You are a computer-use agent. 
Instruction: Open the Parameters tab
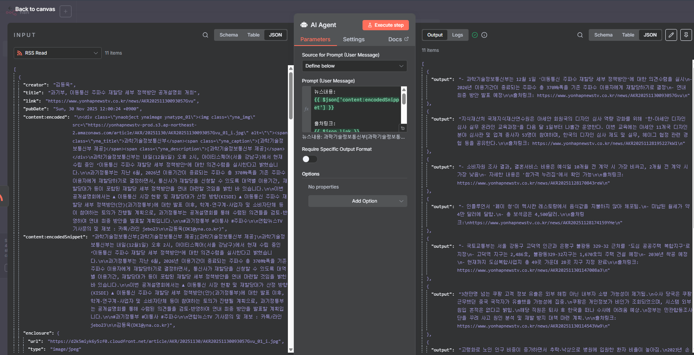315,39
